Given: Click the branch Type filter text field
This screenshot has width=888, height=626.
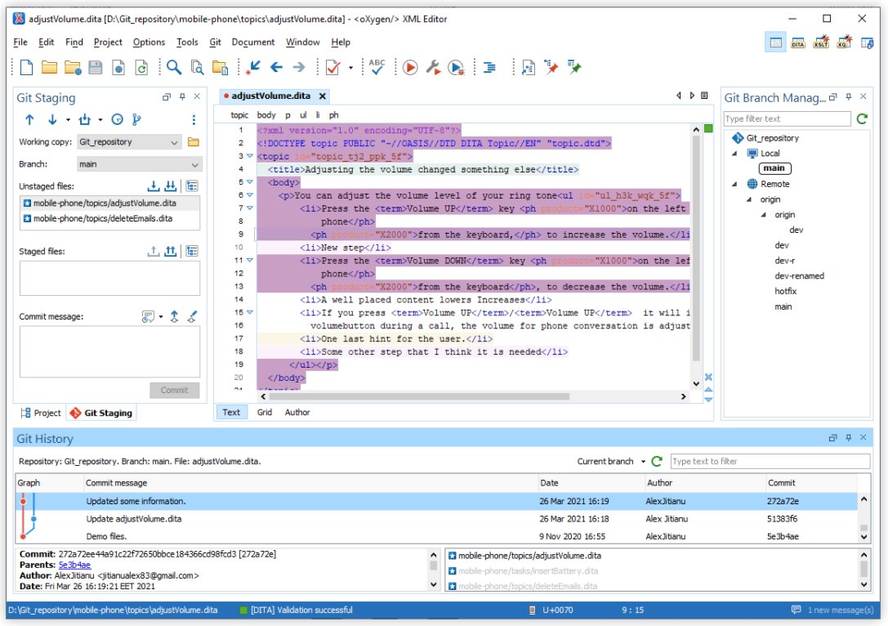Looking at the screenshot, I should (x=788, y=118).
